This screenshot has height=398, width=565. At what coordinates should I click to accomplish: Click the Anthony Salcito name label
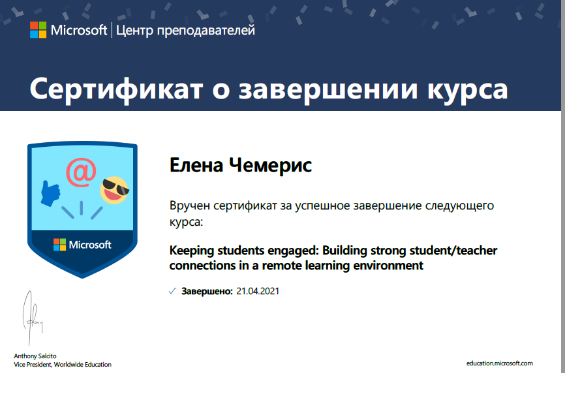[35, 356]
